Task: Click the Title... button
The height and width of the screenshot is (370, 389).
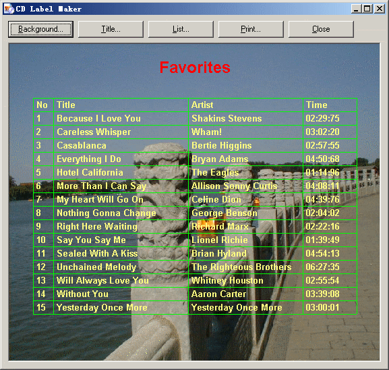Action: [x=111, y=29]
